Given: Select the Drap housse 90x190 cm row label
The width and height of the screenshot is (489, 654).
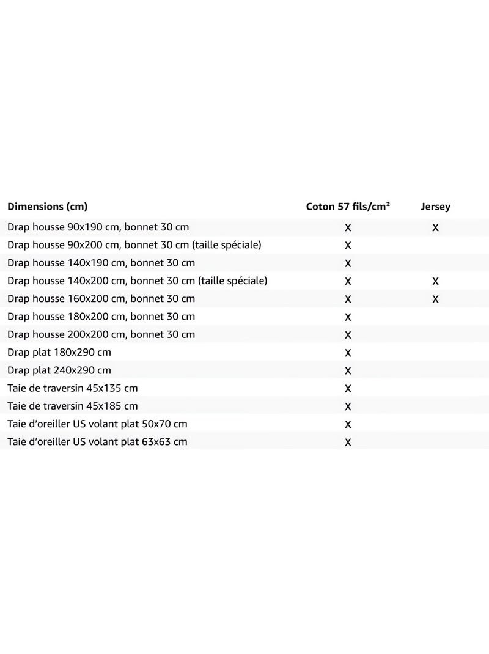Looking at the screenshot, I should (x=98, y=227).
